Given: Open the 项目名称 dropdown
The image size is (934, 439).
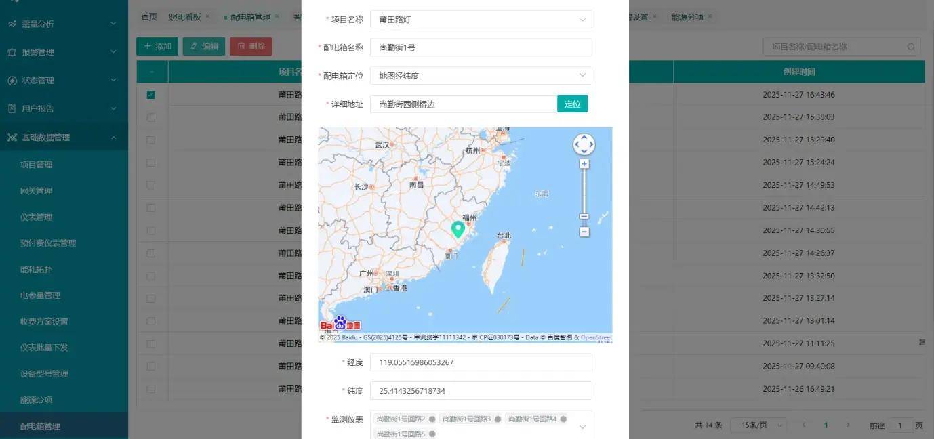Looking at the screenshot, I should pos(581,19).
